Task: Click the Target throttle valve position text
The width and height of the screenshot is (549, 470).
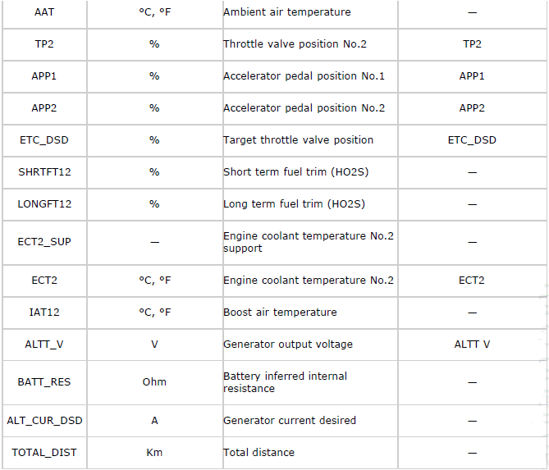Action: coord(299,140)
